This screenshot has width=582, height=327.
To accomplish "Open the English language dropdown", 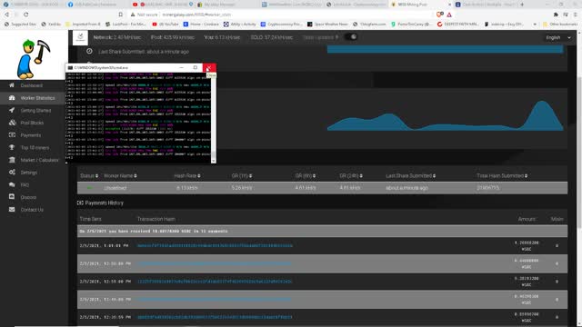I will coord(557,37).
